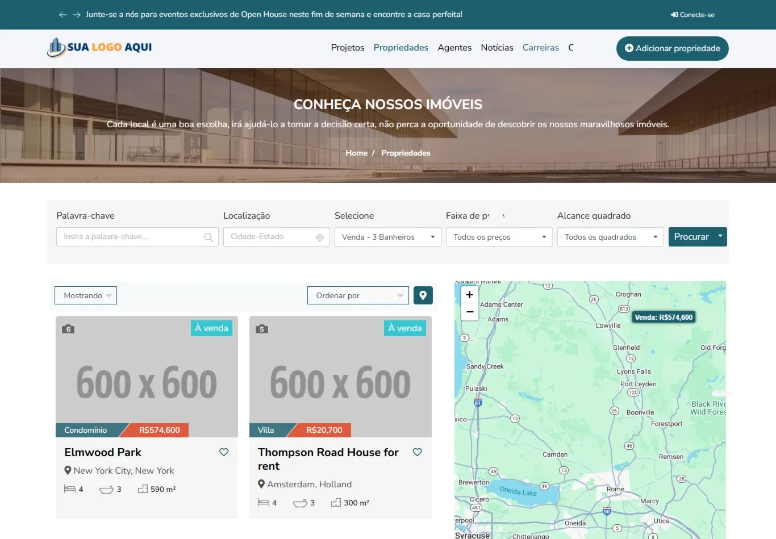Click the previous announcement arrow in top bar
The image size is (776, 539).
[63, 15]
